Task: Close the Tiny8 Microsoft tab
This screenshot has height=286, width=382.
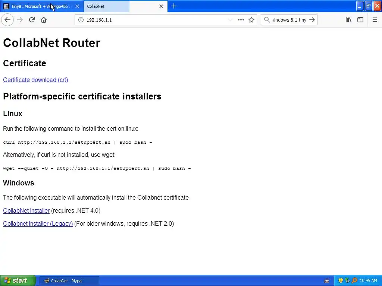Action: point(77,6)
